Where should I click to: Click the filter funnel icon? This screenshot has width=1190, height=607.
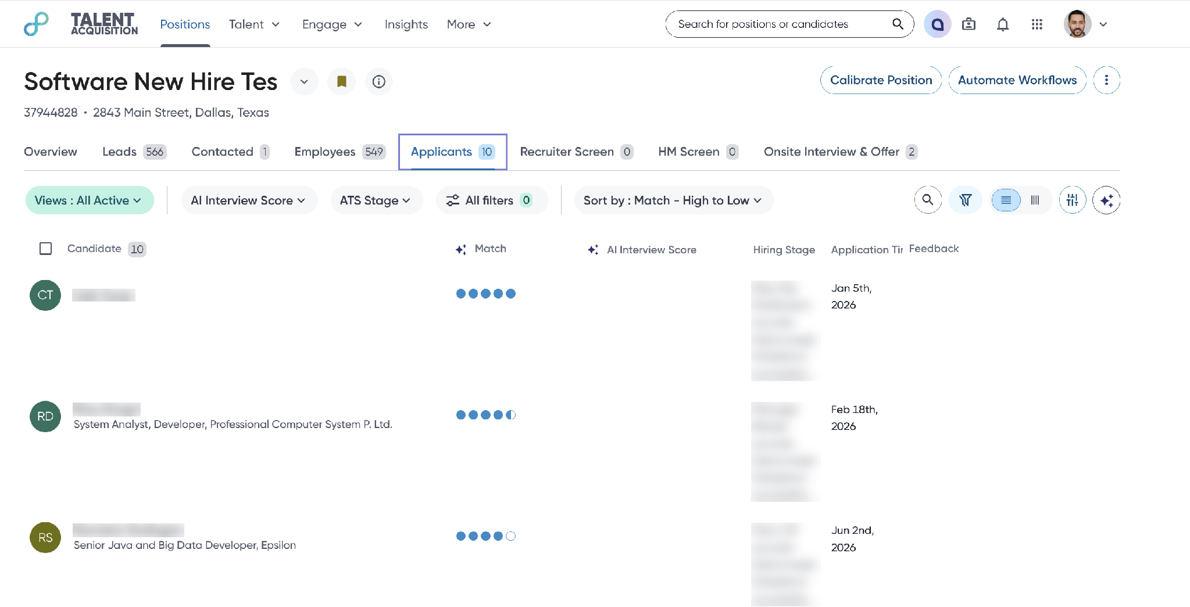click(966, 200)
